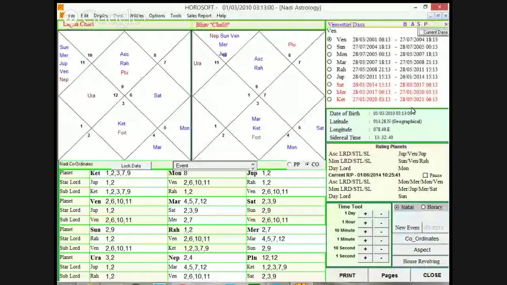
Task: Open the File menu
Action: click(71, 16)
